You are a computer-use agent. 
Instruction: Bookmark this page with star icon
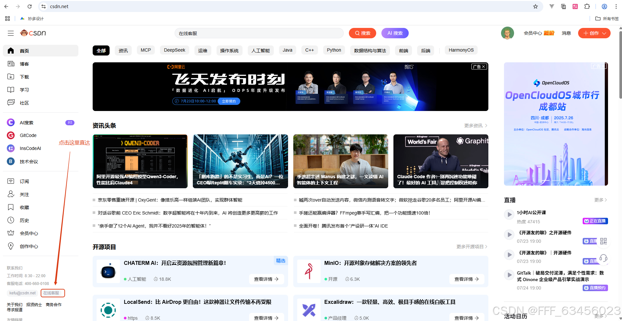536,6
